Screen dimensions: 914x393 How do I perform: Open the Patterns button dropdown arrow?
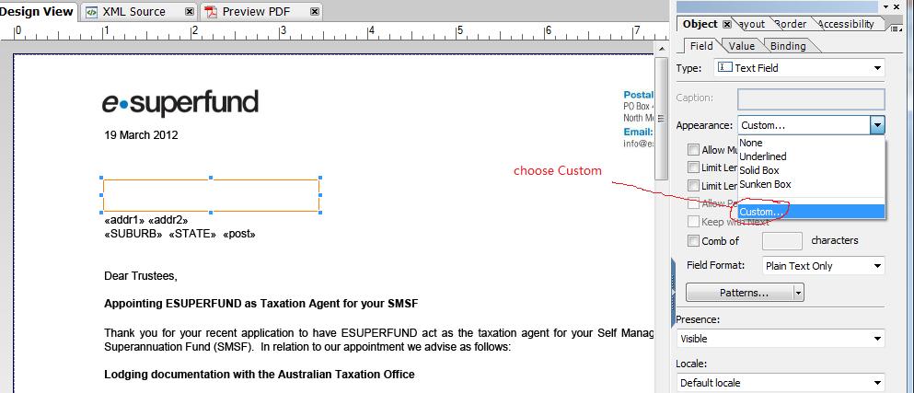[x=799, y=293]
